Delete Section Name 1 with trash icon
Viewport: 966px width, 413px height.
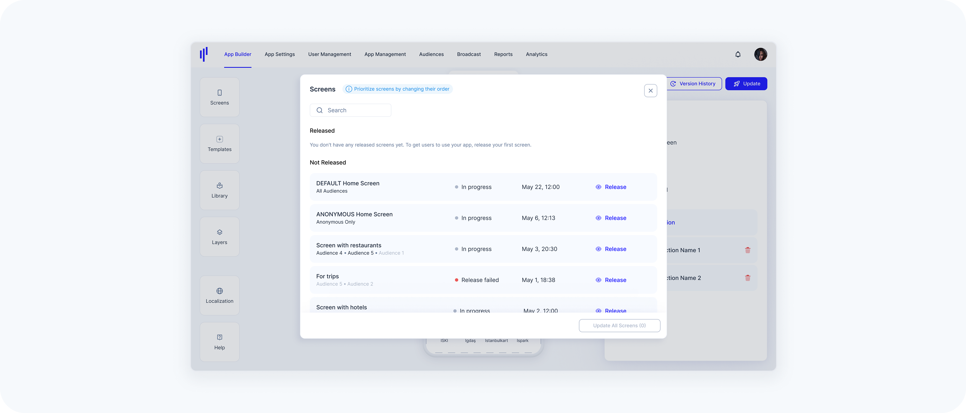pyautogui.click(x=747, y=250)
